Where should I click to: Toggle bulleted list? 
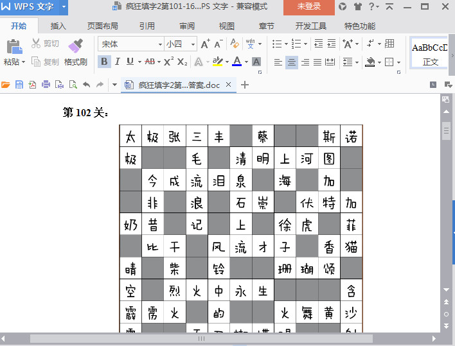(277, 44)
